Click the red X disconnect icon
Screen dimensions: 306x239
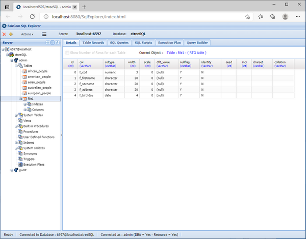[x=5, y=34]
